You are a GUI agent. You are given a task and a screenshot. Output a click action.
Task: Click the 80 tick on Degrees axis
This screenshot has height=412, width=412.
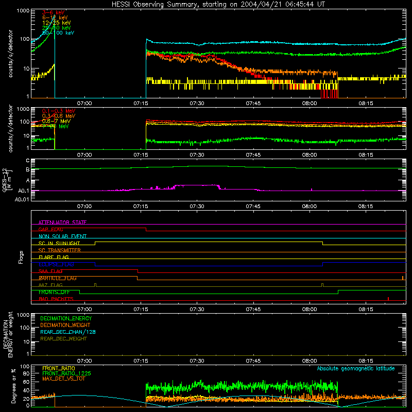pos(26,373)
